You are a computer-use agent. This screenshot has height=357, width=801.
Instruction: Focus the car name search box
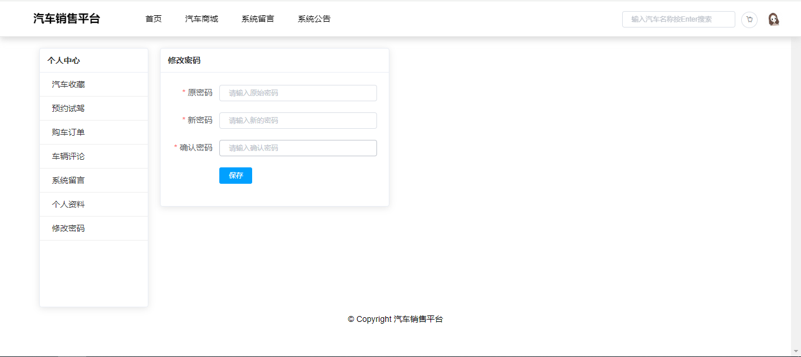pos(678,19)
